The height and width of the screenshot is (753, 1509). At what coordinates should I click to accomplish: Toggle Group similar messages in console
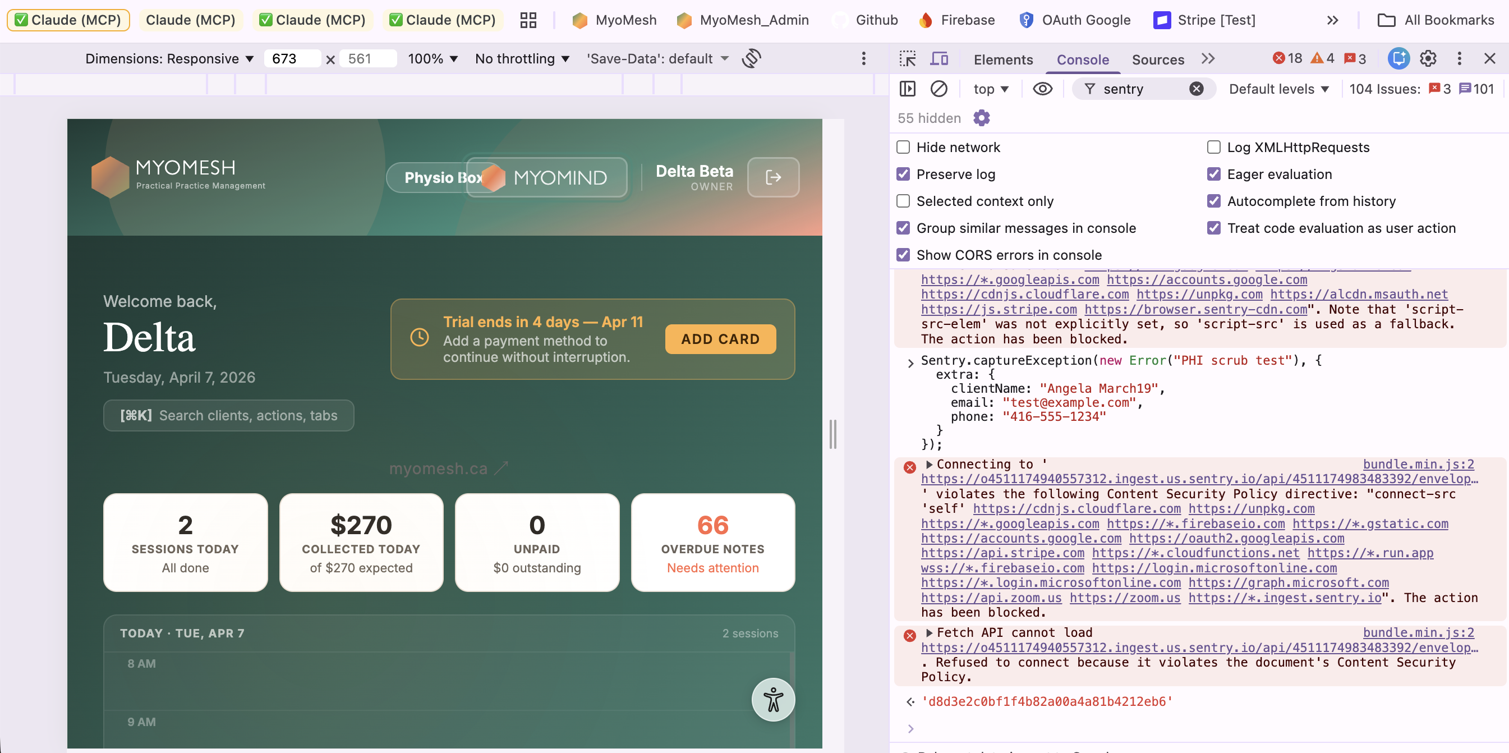point(903,228)
